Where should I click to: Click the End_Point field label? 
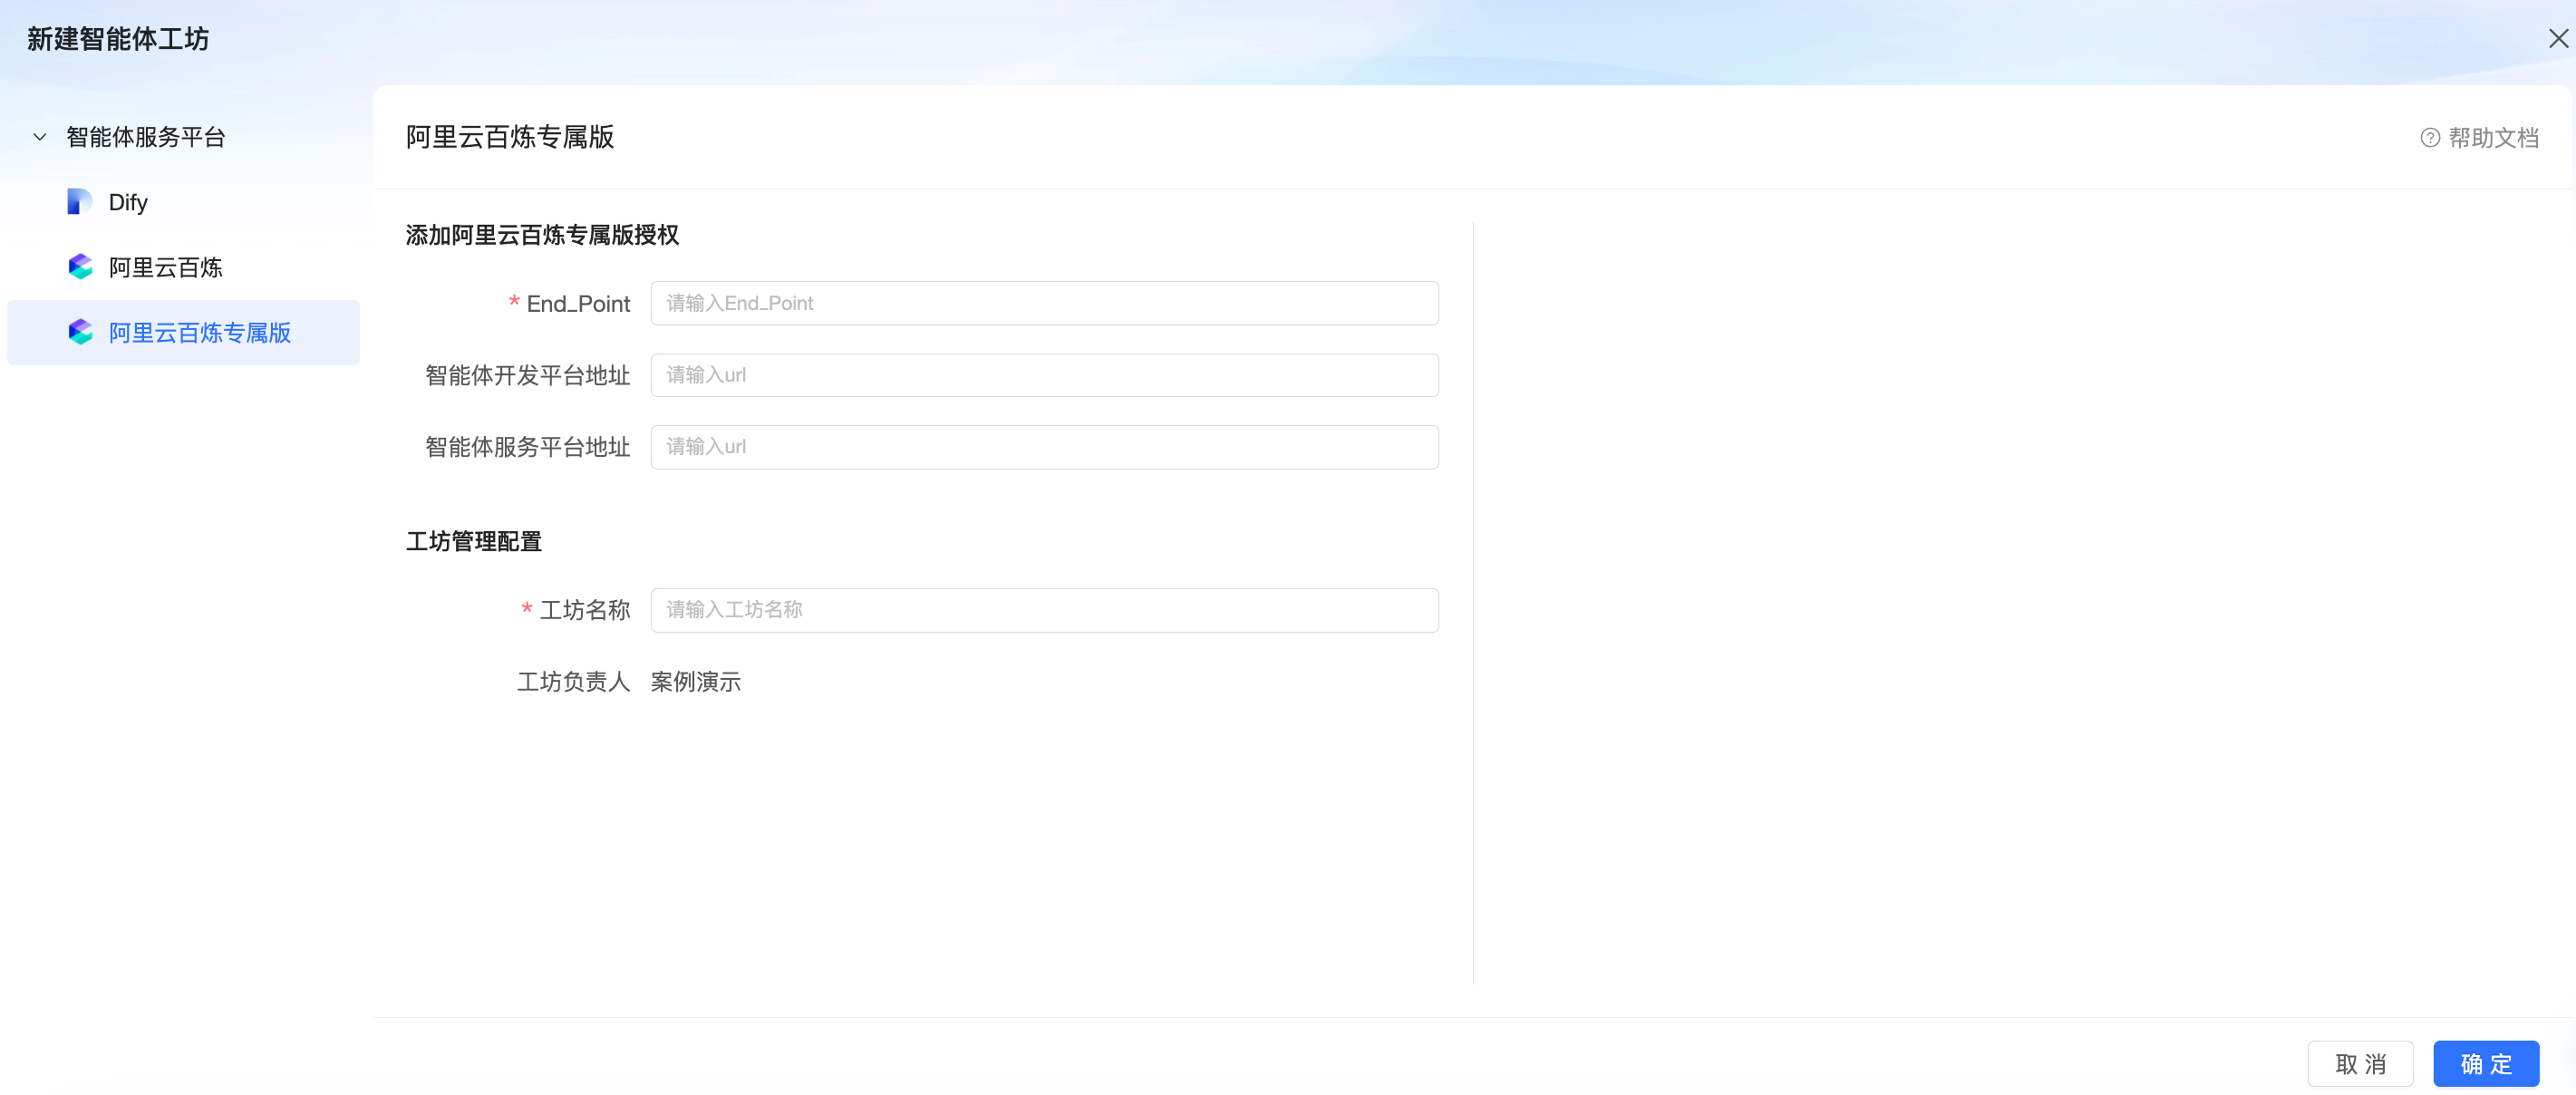(578, 303)
